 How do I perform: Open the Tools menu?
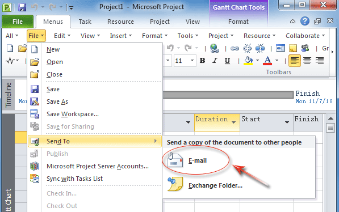(x=187, y=36)
